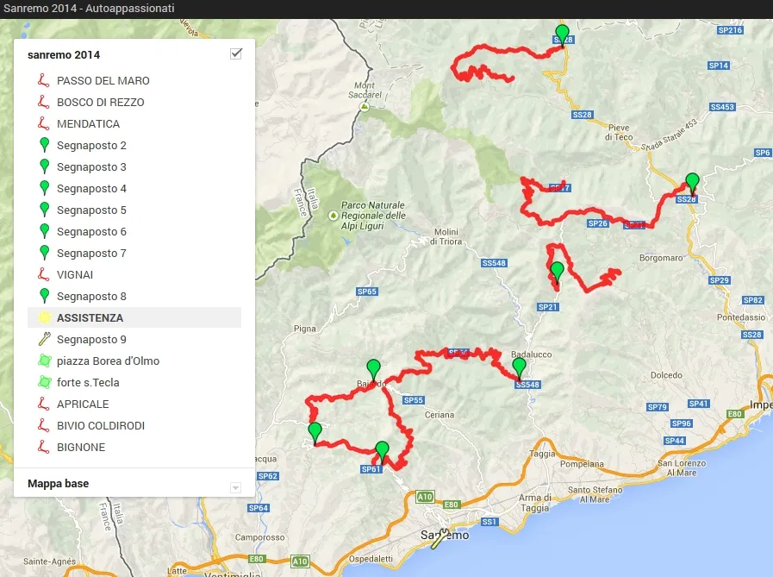Expand the Mappa base dropdown arrow
This screenshot has width=773, height=577.
(235, 487)
